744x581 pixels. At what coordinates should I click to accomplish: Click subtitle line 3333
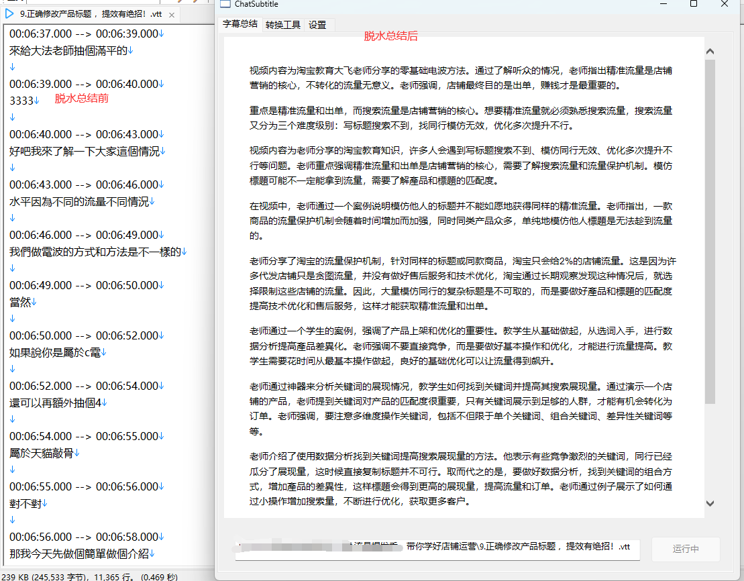[21, 101]
